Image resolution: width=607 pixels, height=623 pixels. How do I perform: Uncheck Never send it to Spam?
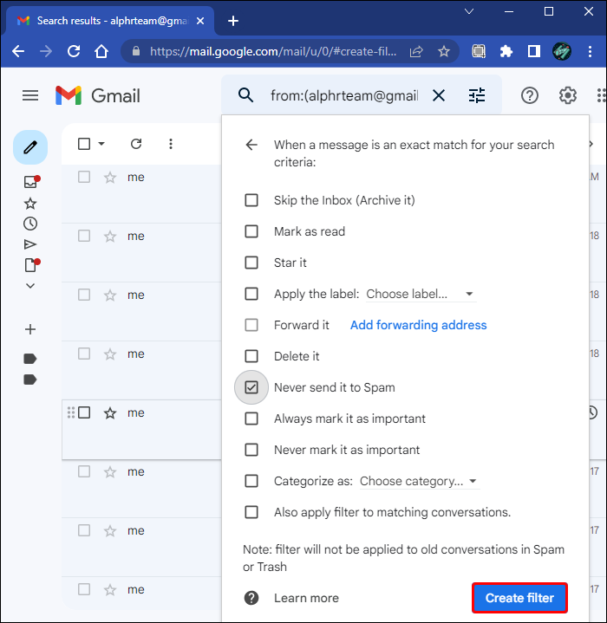[x=251, y=387]
